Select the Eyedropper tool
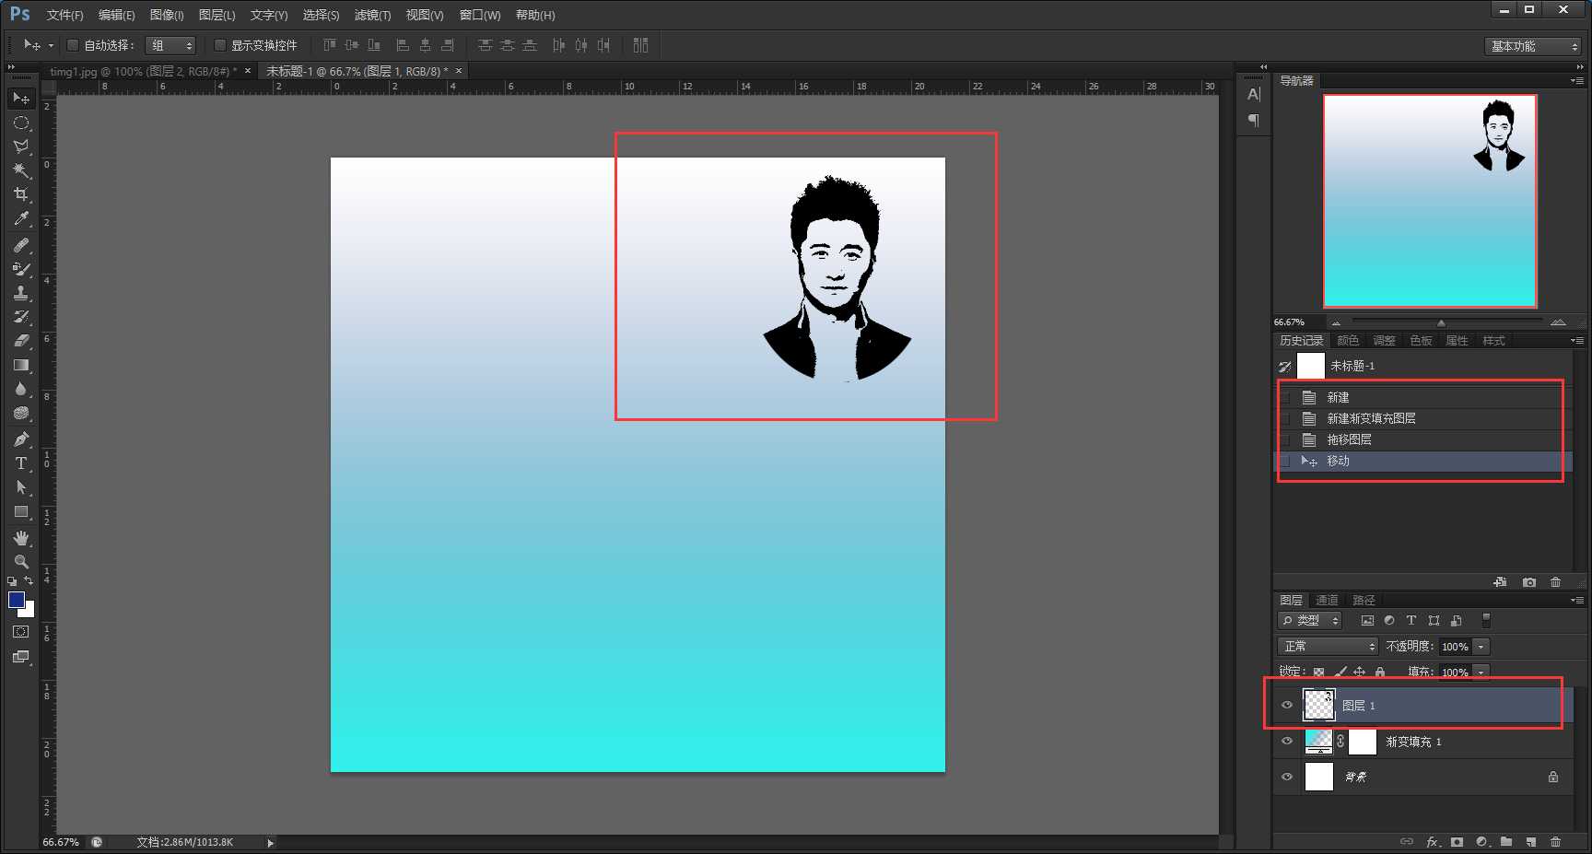Viewport: 1592px width, 854px height. click(21, 218)
